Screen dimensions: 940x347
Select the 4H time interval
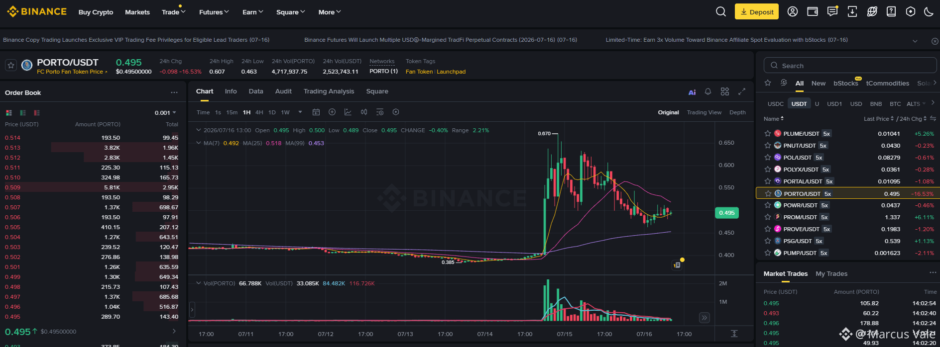point(259,112)
